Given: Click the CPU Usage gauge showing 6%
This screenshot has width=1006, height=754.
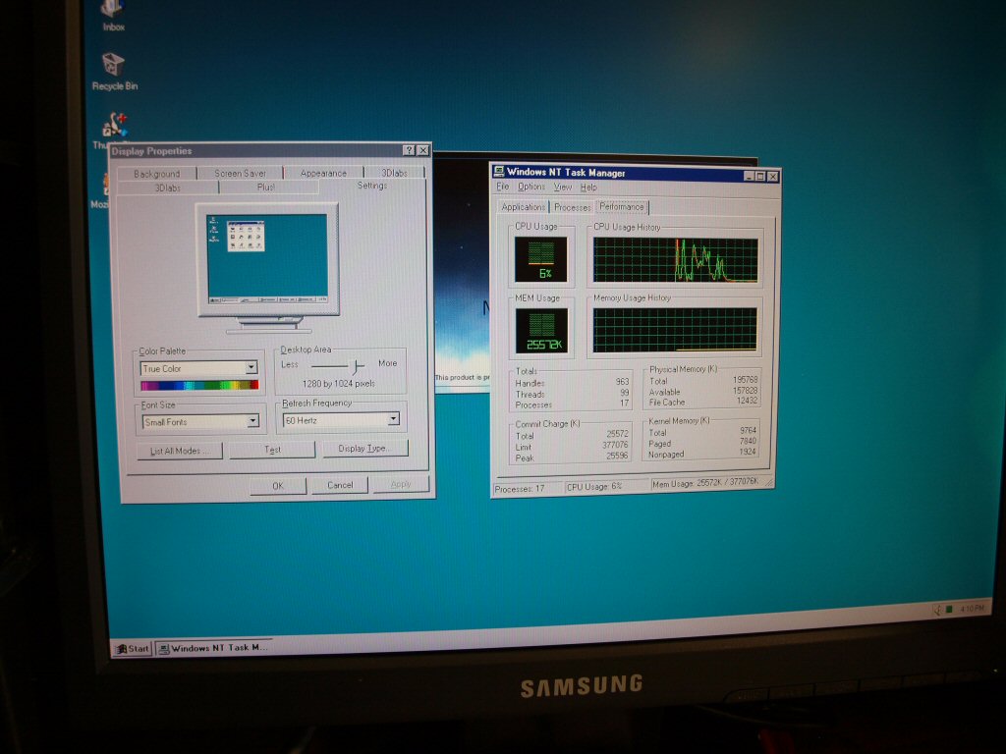Looking at the screenshot, I should point(541,259).
